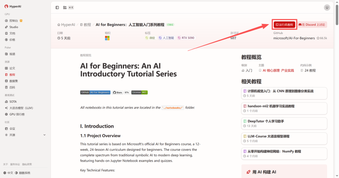Screen dimensions: 339x178
Task: Open the 会议 conferences page
Action: pos(10,128)
